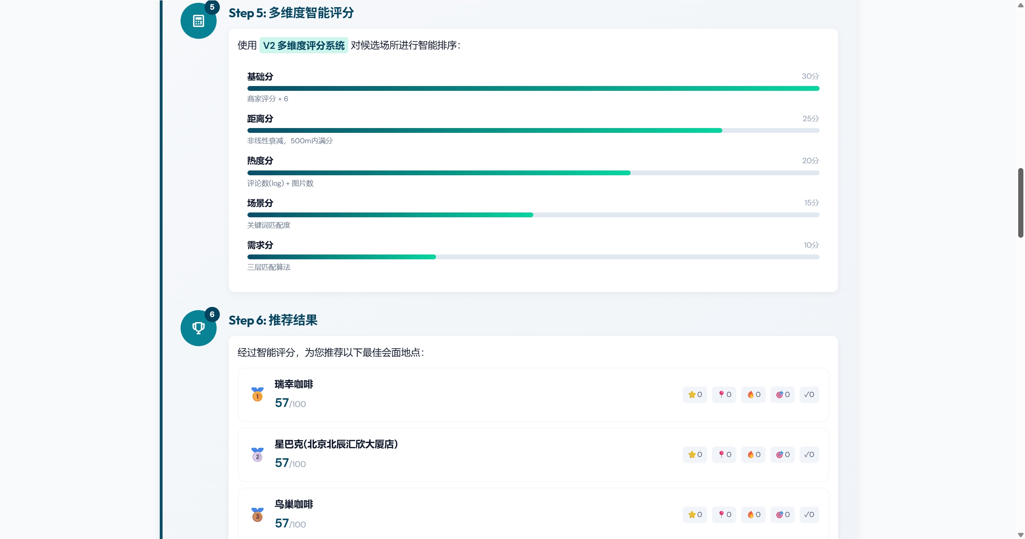
Task: Click the 基础分 progress bar
Action: pyautogui.click(x=533, y=88)
